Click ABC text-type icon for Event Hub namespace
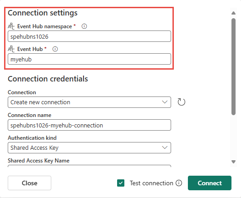Image resolution: width=241 pixels, height=198 pixels. click(11, 26)
